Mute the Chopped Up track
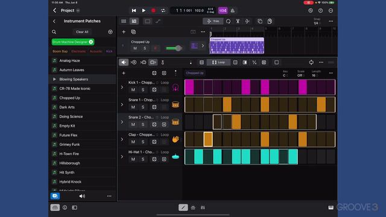 135,48
